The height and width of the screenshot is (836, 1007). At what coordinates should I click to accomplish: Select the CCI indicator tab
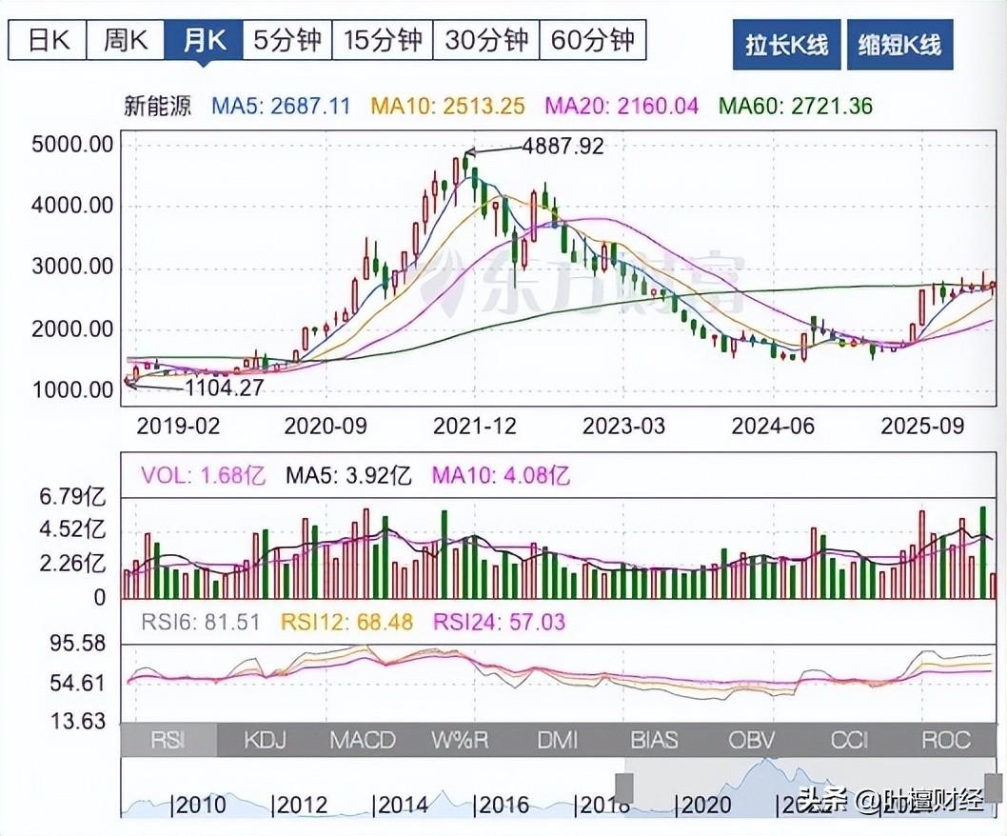[x=849, y=740]
